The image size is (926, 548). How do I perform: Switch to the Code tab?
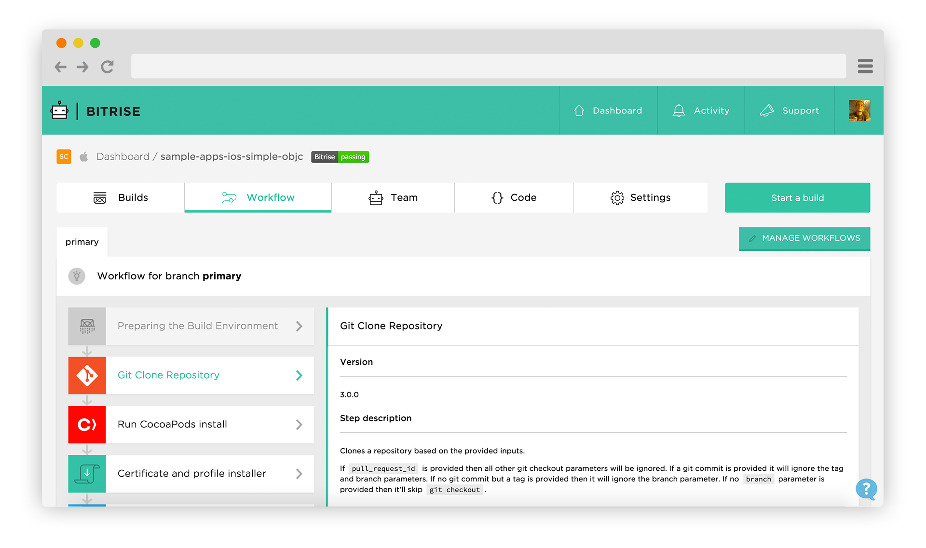pos(514,197)
